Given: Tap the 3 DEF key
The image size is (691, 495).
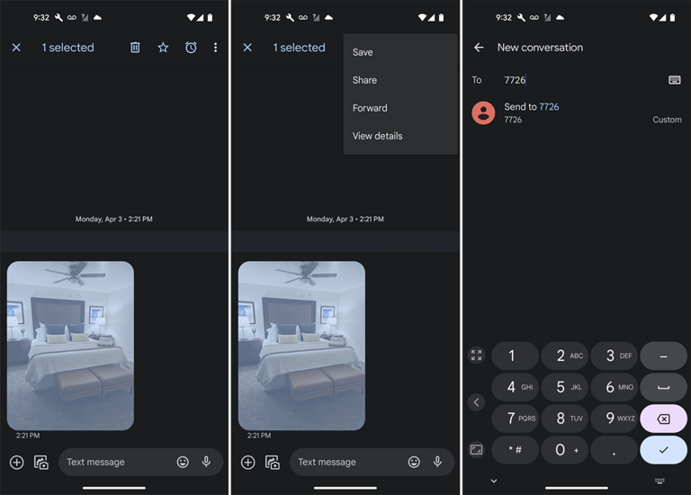Looking at the screenshot, I should pyautogui.click(x=614, y=355).
